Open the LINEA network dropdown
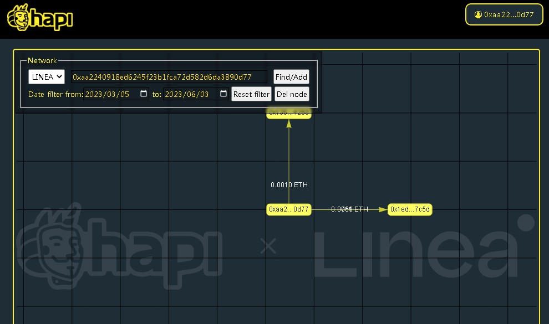 [47, 77]
